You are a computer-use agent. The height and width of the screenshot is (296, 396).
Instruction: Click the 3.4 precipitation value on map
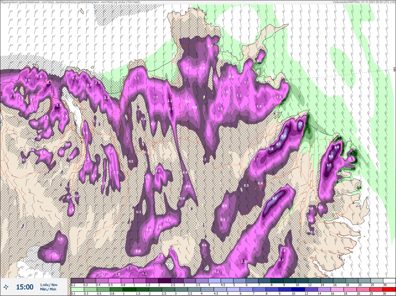(271, 149)
